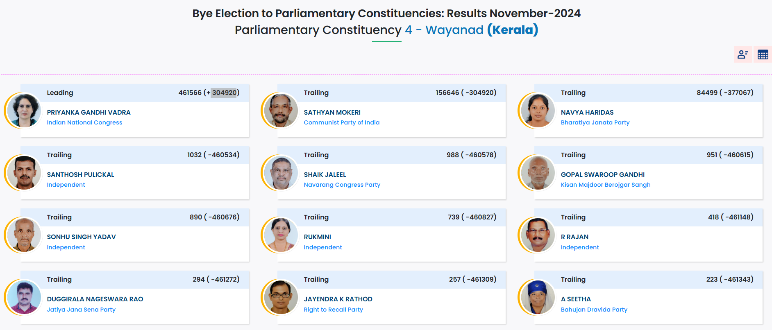Select the Navarang Congress Party label

coord(342,185)
